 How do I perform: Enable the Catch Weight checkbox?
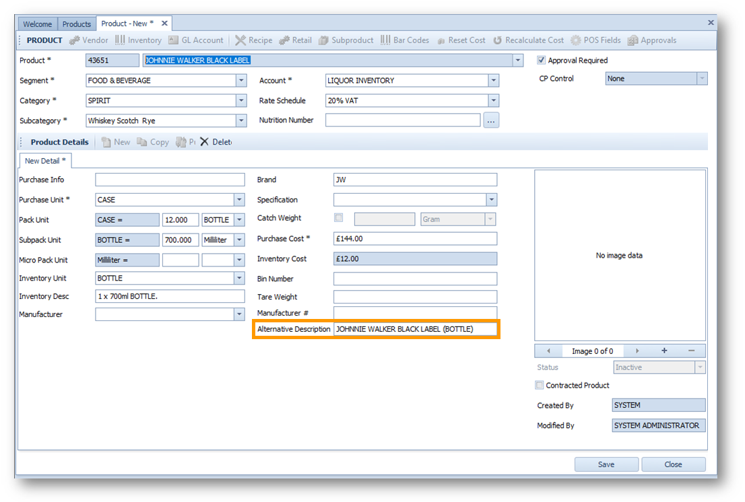[x=339, y=218]
